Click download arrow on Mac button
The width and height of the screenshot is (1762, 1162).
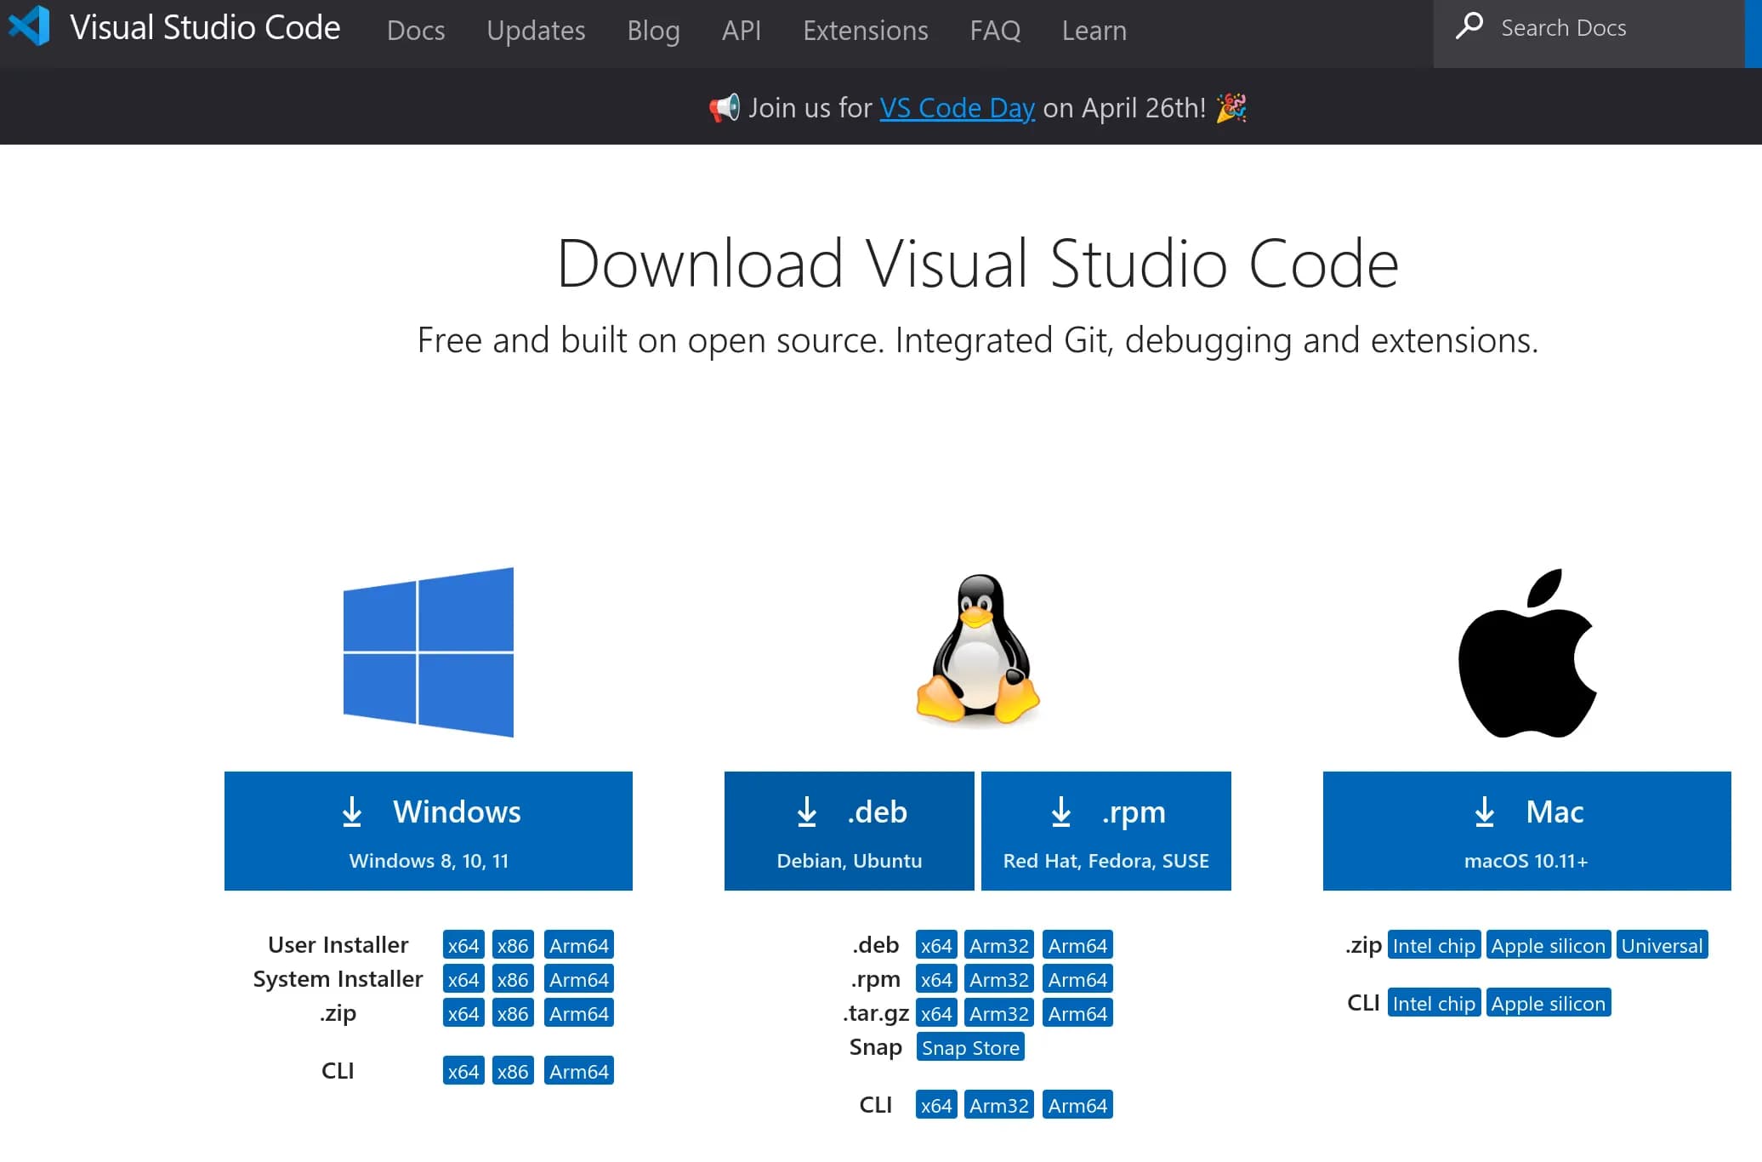[1484, 812]
